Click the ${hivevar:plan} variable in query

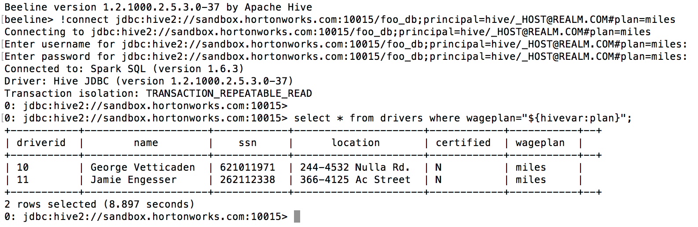[x=574, y=118]
